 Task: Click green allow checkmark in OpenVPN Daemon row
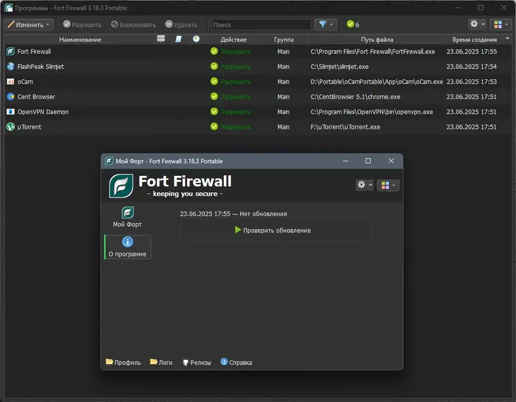click(214, 111)
